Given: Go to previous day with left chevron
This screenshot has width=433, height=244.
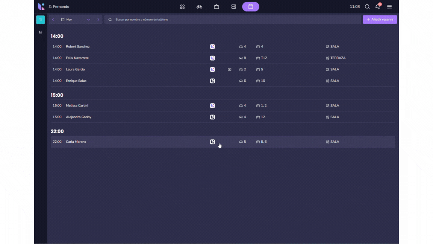Looking at the screenshot, I should point(53,20).
